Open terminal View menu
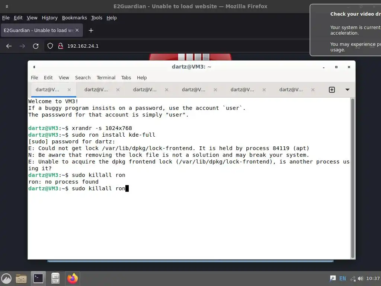 coord(64,77)
